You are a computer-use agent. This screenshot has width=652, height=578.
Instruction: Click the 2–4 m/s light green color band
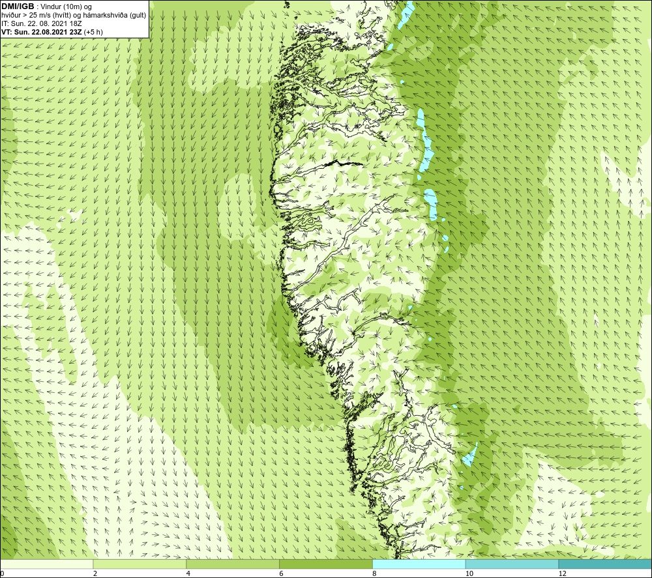140,564
